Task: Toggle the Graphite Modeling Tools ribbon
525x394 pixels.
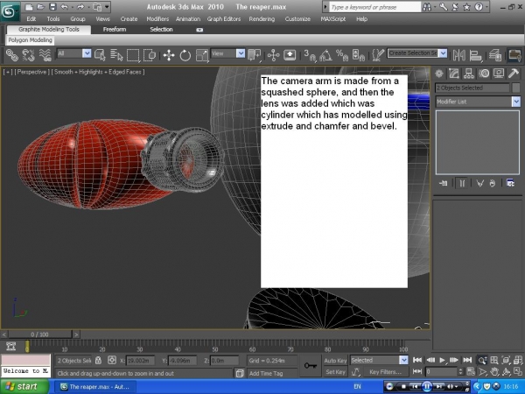Action: (x=514, y=55)
